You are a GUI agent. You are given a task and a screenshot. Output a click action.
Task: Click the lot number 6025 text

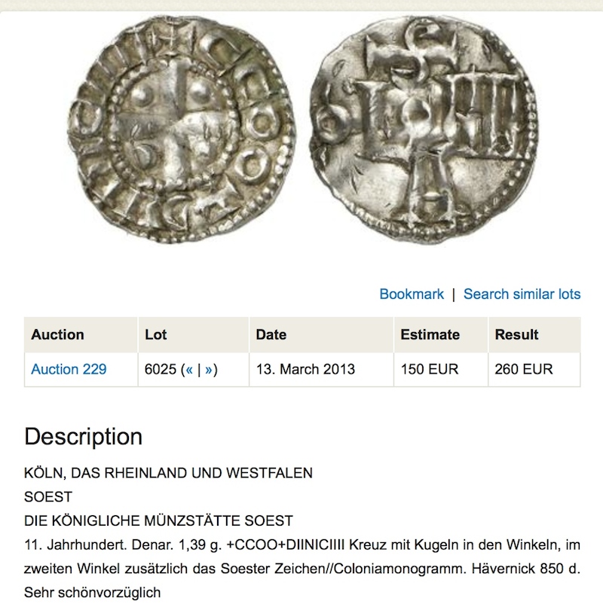click(161, 370)
